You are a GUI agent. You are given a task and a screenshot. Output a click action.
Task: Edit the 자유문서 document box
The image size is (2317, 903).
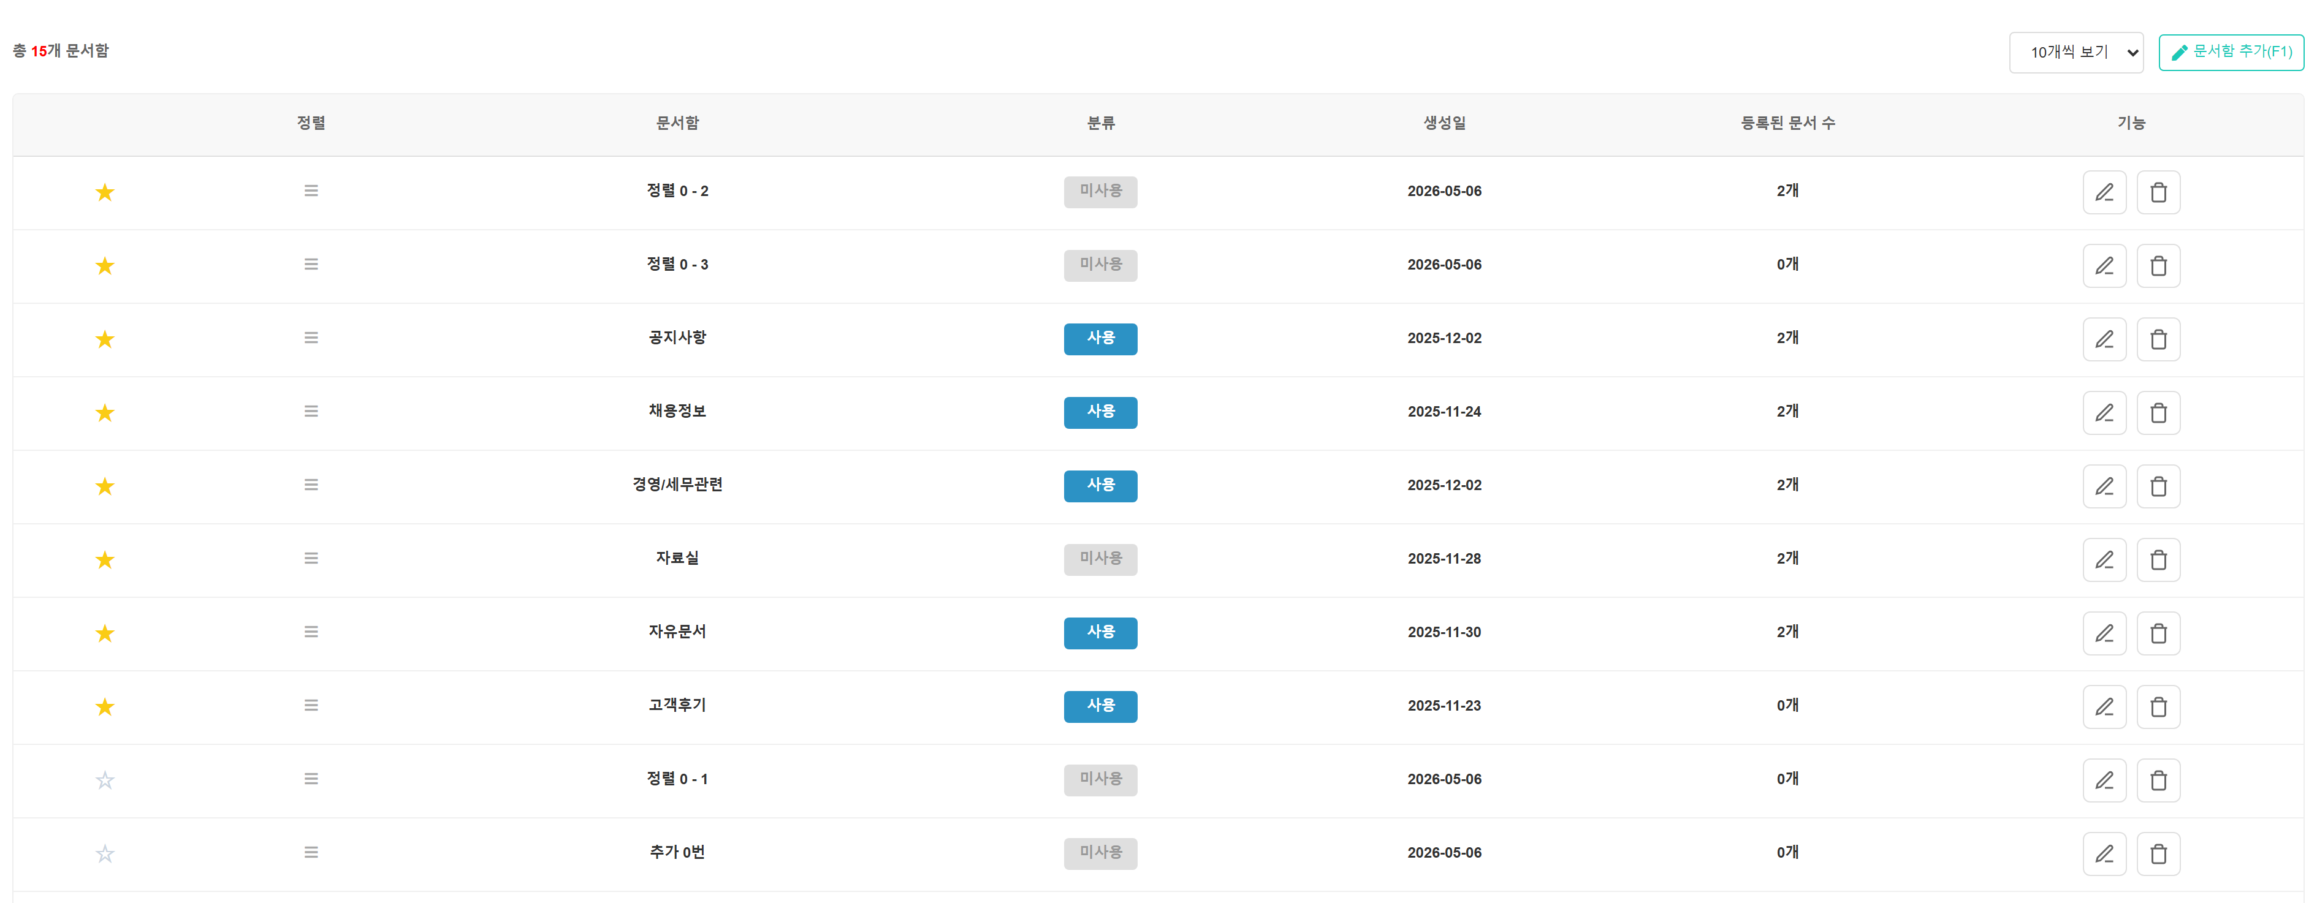coord(2104,633)
